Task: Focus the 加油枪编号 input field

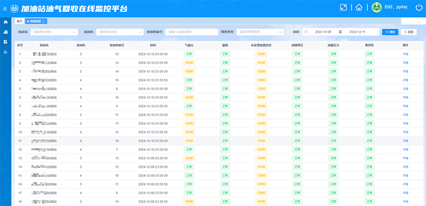Action: (192, 32)
